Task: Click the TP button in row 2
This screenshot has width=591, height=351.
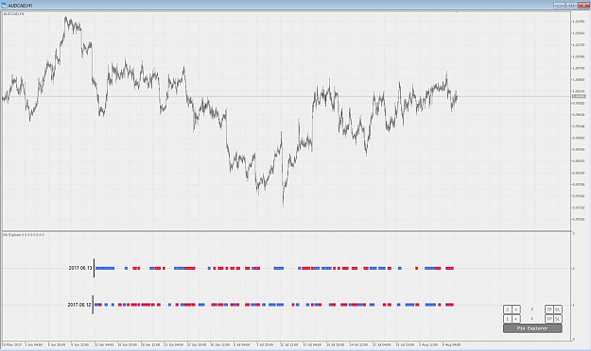Action: pyautogui.click(x=549, y=309)
